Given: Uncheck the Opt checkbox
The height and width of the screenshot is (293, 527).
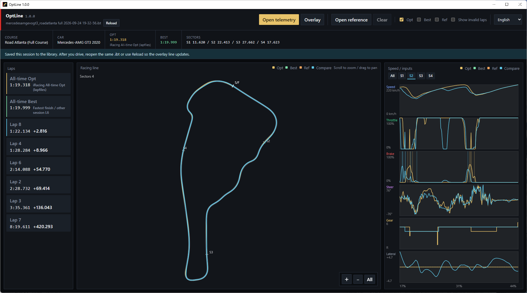Looking at the screenshot, I should click(401, 19).
